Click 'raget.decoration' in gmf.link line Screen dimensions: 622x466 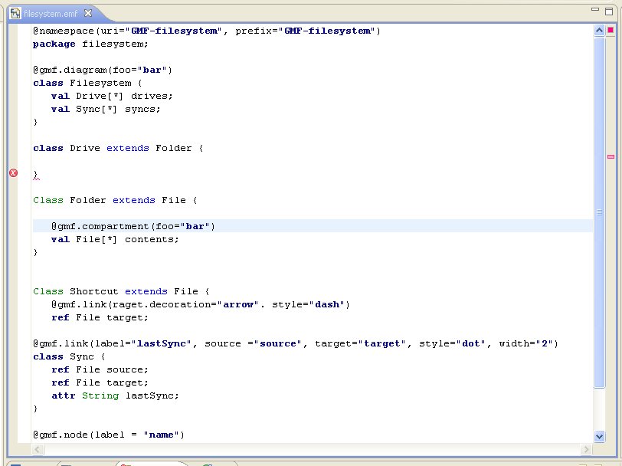pyautogui.click(x=162, y=304)
